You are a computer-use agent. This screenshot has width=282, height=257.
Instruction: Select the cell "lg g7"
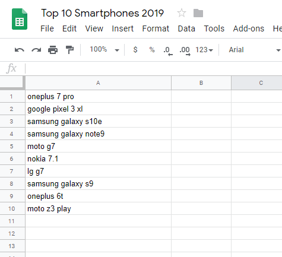pyautogui.click(x=98, y=172)
